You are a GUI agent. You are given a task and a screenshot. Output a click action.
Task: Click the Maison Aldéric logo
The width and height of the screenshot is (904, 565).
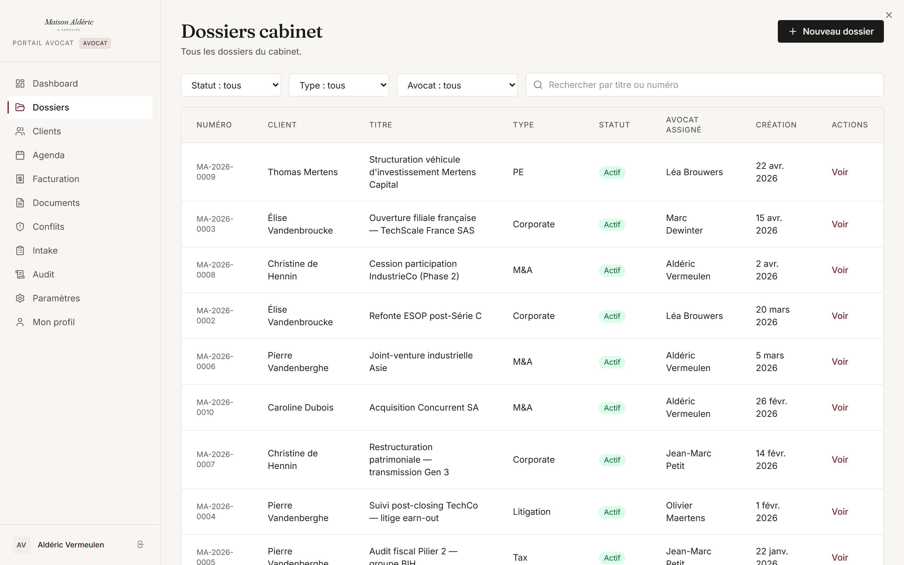coord(69,24)
